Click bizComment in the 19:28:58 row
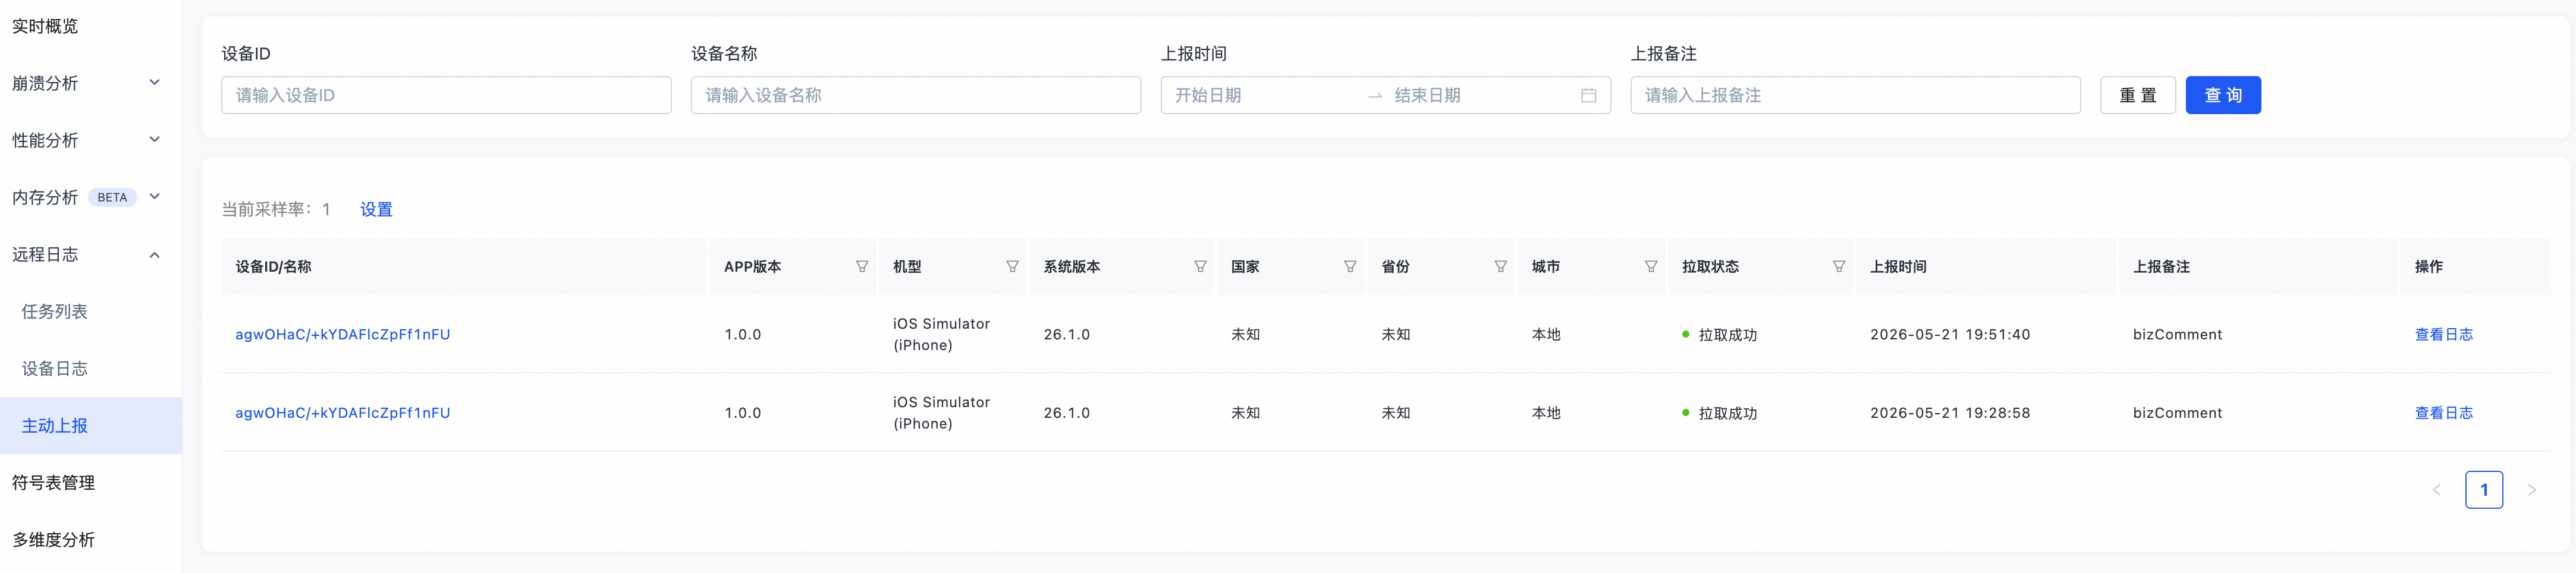Screen dimensions: 2576x573 click(x=2177, y=413)
